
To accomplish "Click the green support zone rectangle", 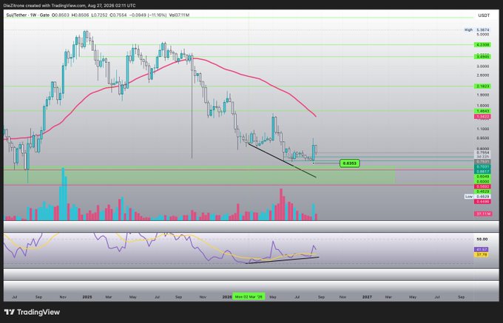I will [x=199, y=175].
